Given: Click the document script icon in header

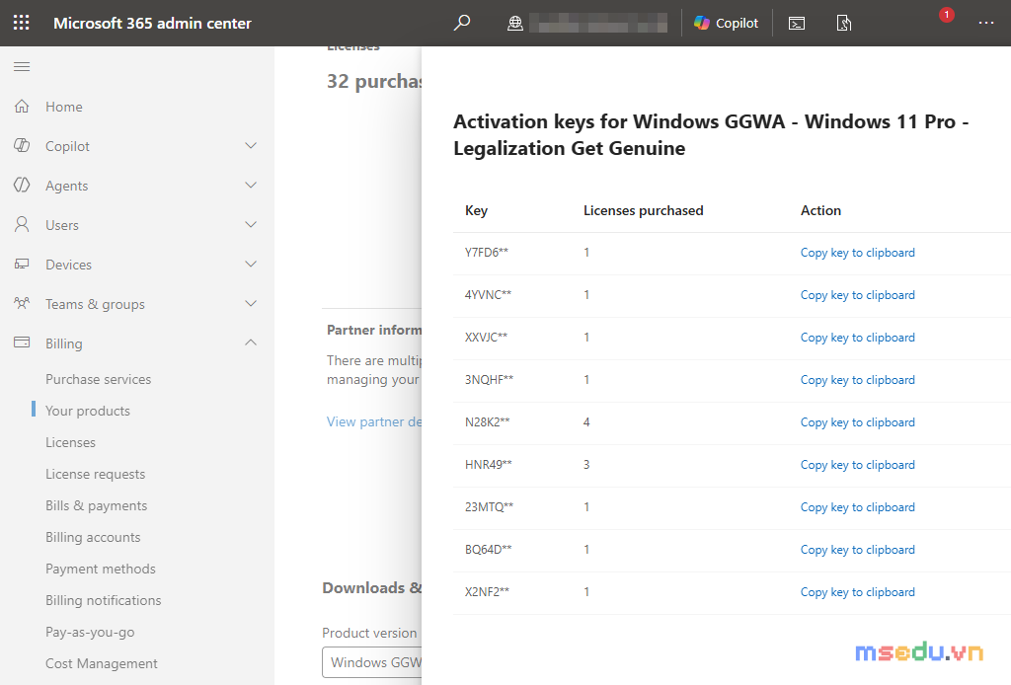Looking at the screenshot, I should (843, 24).
